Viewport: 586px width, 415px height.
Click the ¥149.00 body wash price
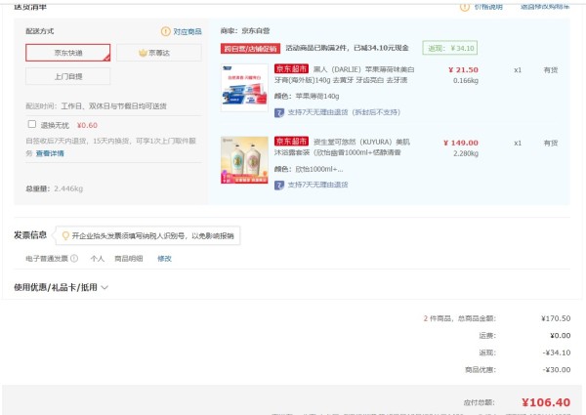click(461, 143)
